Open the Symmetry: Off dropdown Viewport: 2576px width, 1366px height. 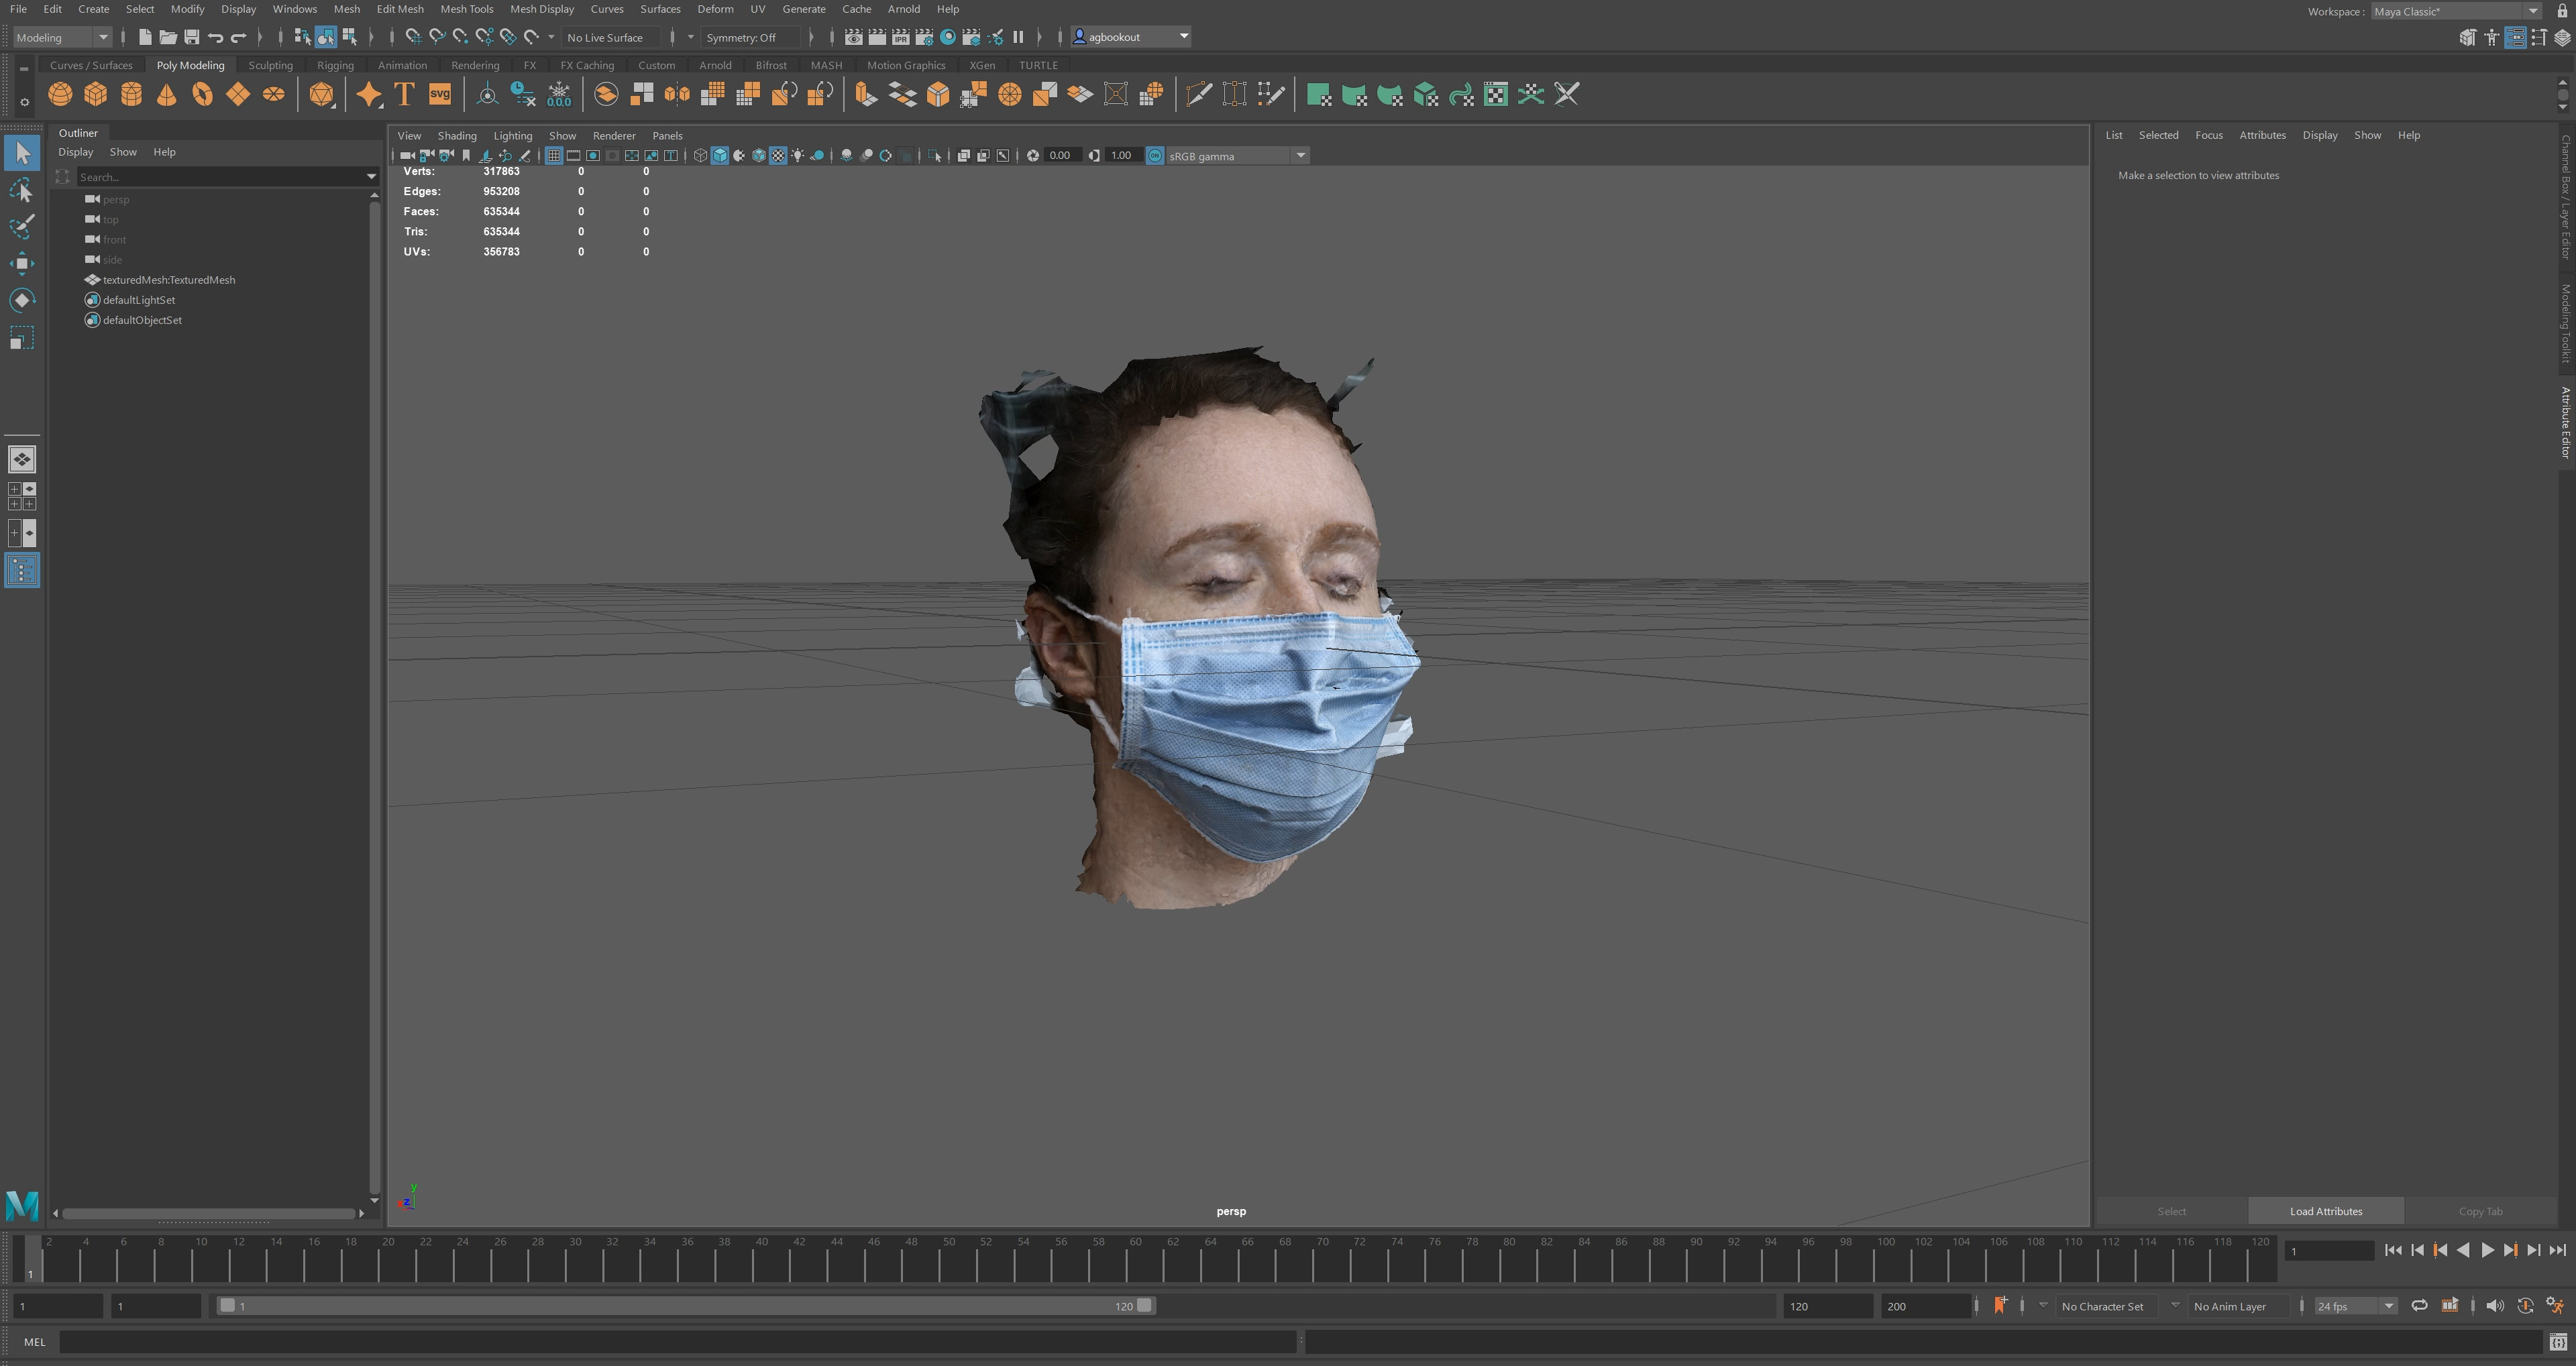coord(750,37)
